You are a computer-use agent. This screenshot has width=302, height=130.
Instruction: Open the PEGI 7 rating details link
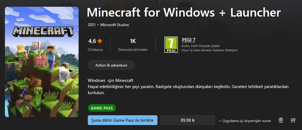(x=189, y=40)
